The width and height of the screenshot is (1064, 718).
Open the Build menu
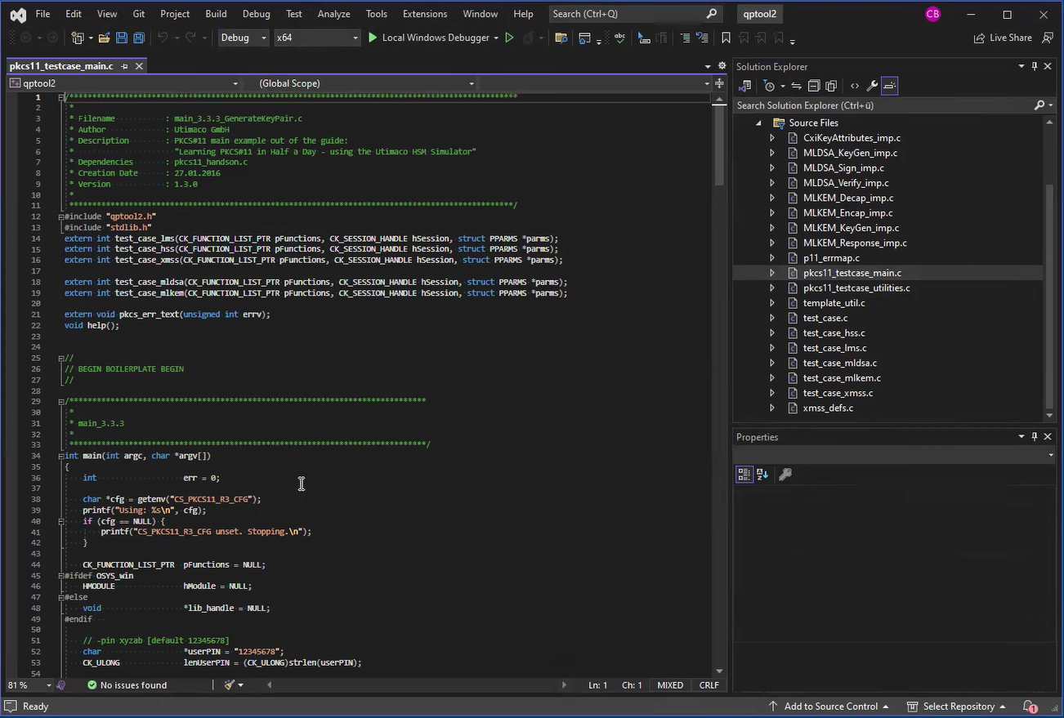click(216, 14)
